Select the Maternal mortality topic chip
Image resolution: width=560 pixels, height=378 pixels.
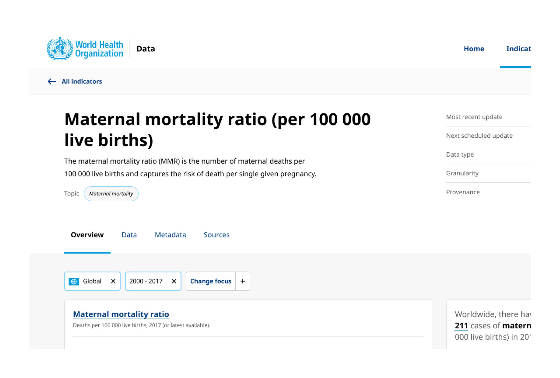[111, 194]
